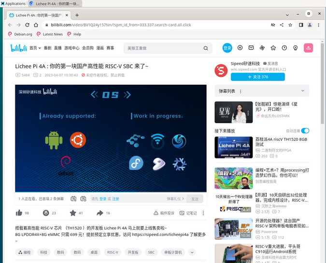The image size is (326, 263).
Task: Expand more video tags chevron
Action: click(x=192, y=252)
